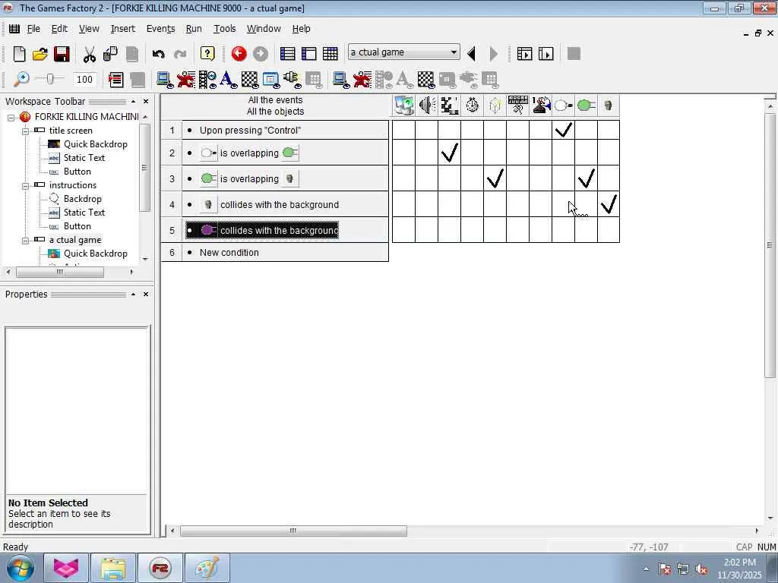Select Sound object column header icon

coord(427,106)
